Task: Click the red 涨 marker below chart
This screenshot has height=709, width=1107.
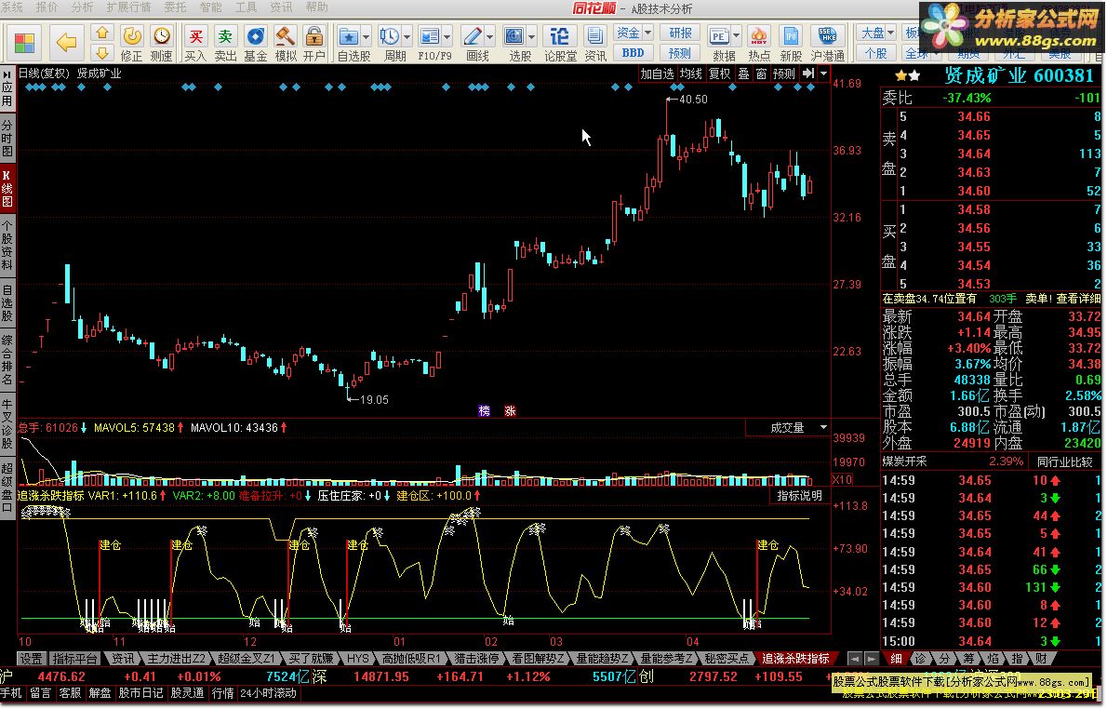Action: click(510, 411)
